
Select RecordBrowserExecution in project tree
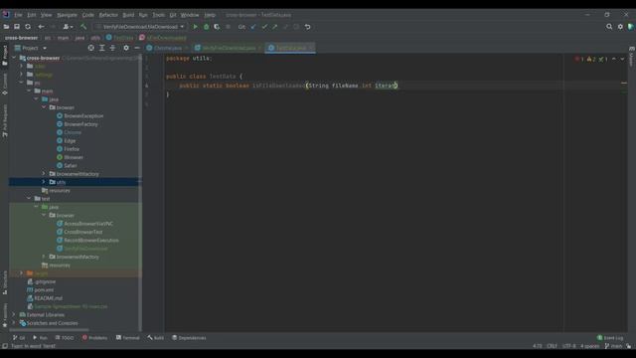coord(91,240)
